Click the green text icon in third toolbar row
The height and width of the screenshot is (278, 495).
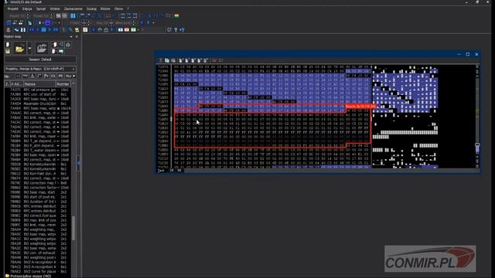click(x=133, y=30)
